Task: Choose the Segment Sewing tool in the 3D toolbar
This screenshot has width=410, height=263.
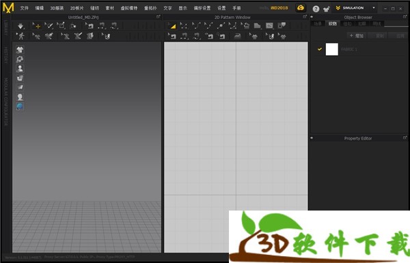Action: [102, 26]
